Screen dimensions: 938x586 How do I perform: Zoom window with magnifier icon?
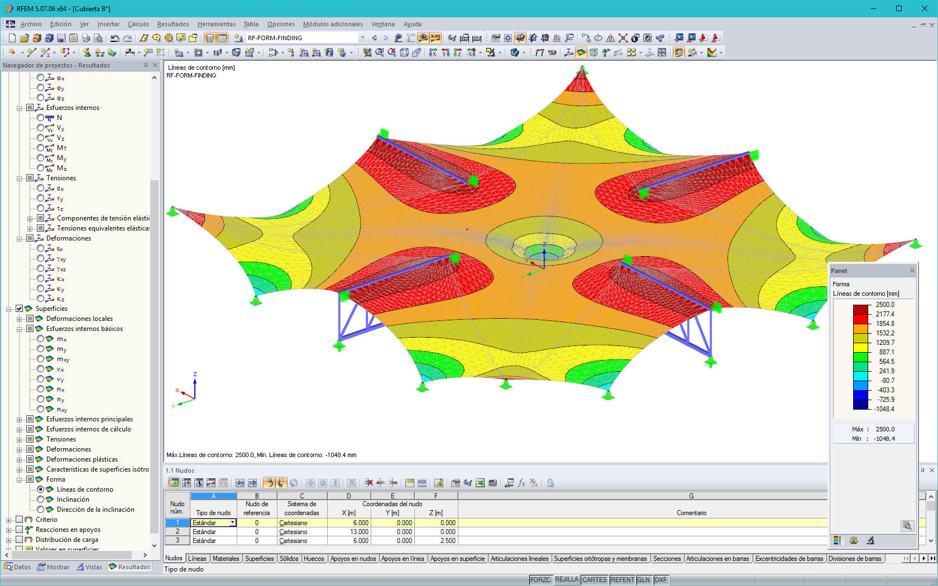coord(380,52)
